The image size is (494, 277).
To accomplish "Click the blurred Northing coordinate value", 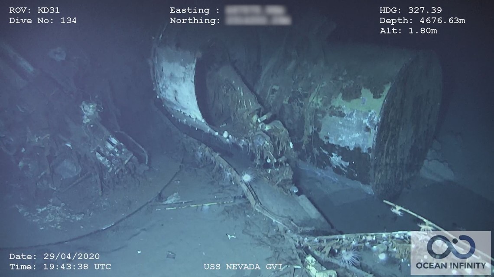I will [x=258, y=20].
